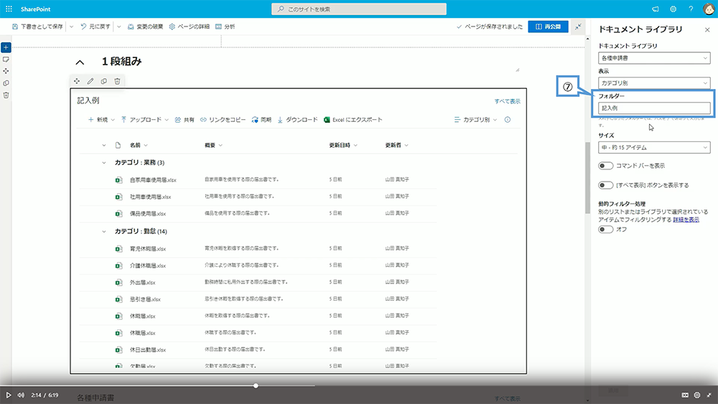The image size is (718, 404).
Task: Open the settings gear in header
Action: point(673,9)
